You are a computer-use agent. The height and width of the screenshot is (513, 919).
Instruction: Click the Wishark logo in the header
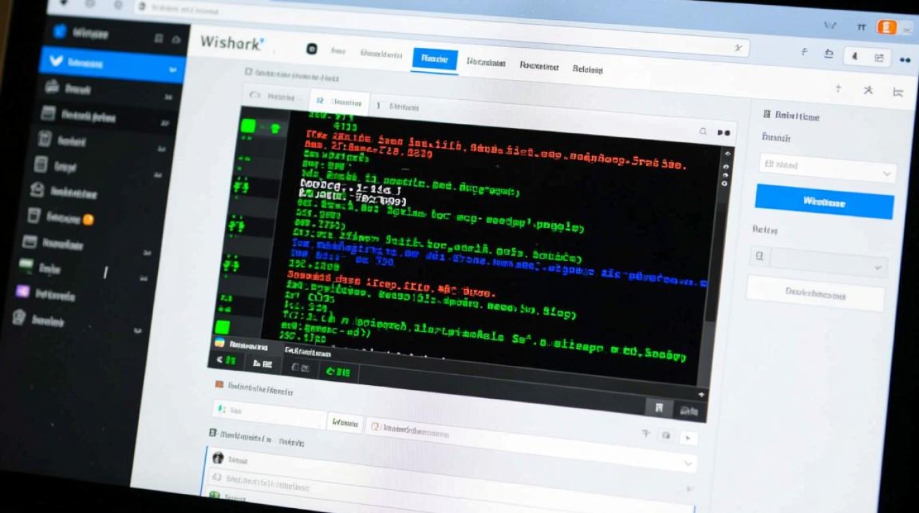pos(229,42)
